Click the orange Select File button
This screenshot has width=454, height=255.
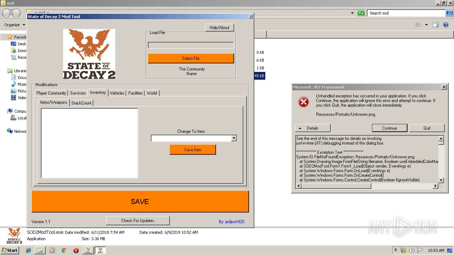[x=191, y=58]
